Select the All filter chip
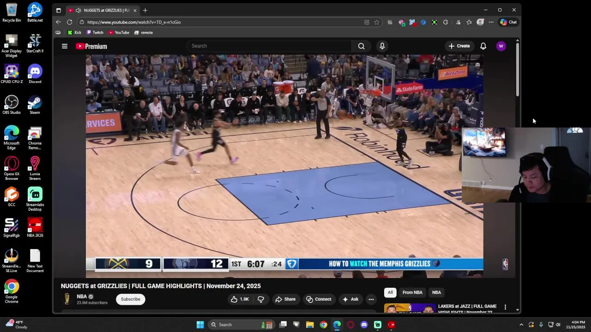This screenshot has width=591, height=332. tap(390, 292)
